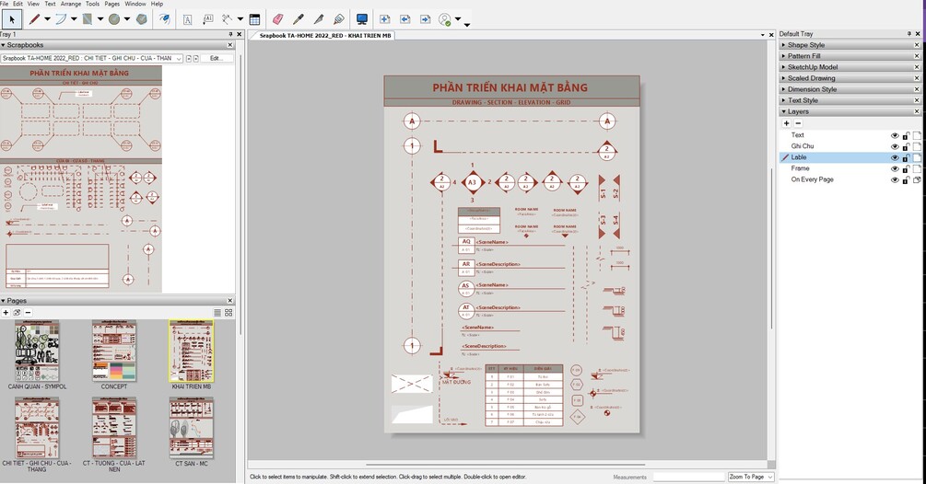
Task: Pick the pink Erase tool
Action: 277,19
